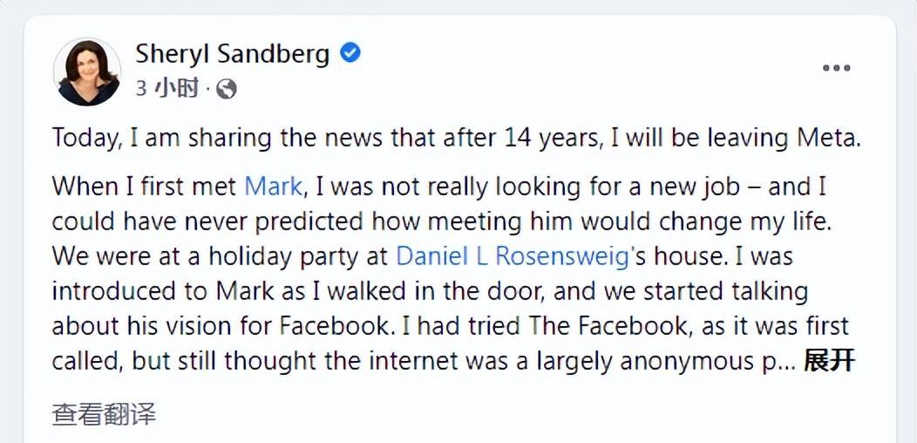917x443 pixels.
Task: Click the truncation ellipsis before 展开
Action: click(x=785, y=361)
